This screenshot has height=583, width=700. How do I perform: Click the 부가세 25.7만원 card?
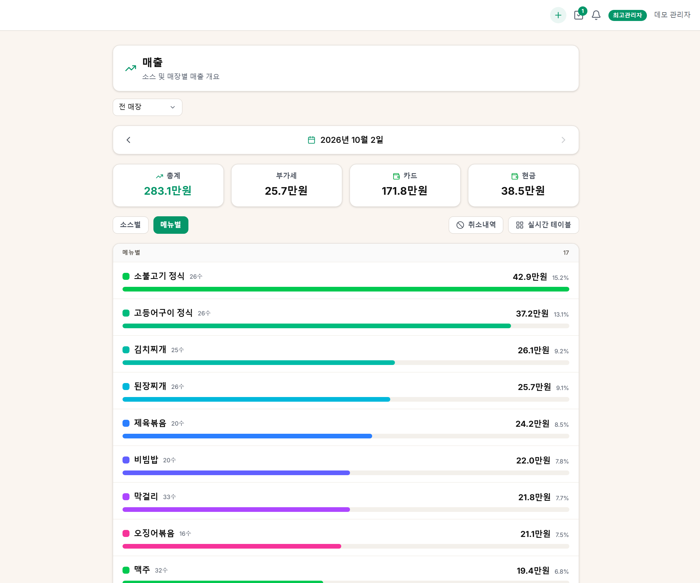[286, 185]
